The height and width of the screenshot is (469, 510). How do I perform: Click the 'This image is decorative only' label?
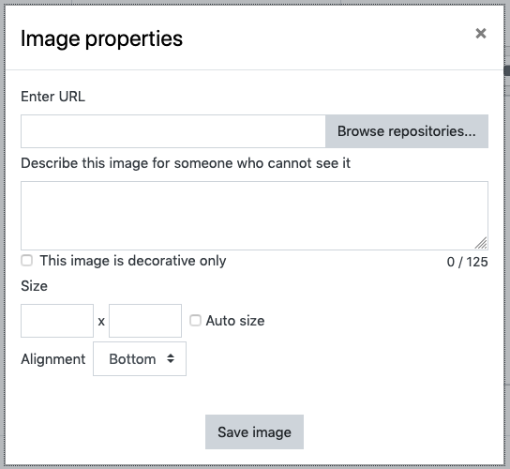pos(133,261)
